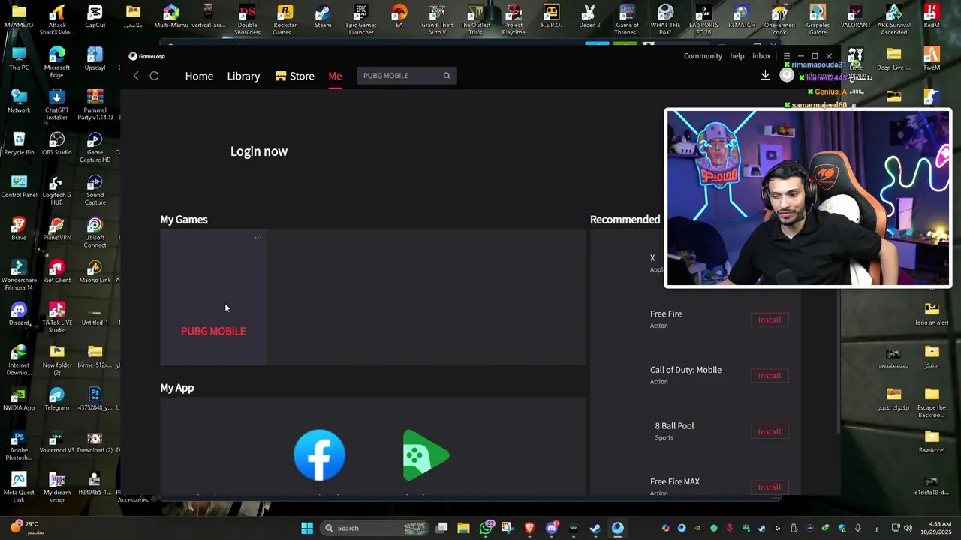Select the 8 Ball Pool recommended title
The width and height of the screenshot is (961, 540).
point(674,426)
